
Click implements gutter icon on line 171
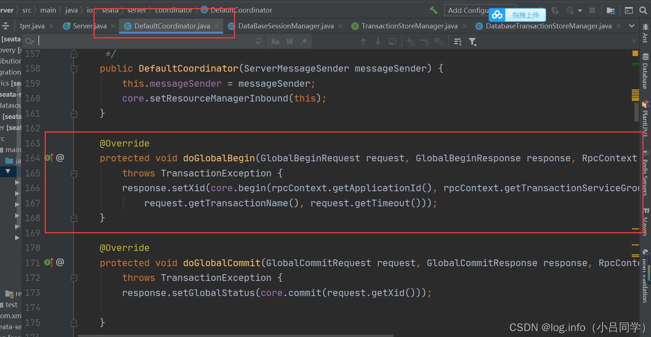click(x=49, y=262)
